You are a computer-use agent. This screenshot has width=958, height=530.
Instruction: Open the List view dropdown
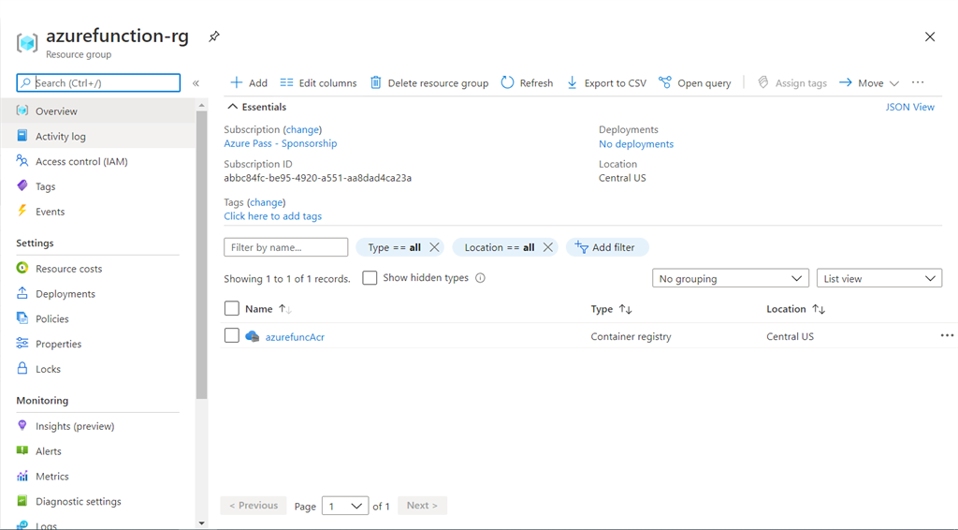[879, 278]
